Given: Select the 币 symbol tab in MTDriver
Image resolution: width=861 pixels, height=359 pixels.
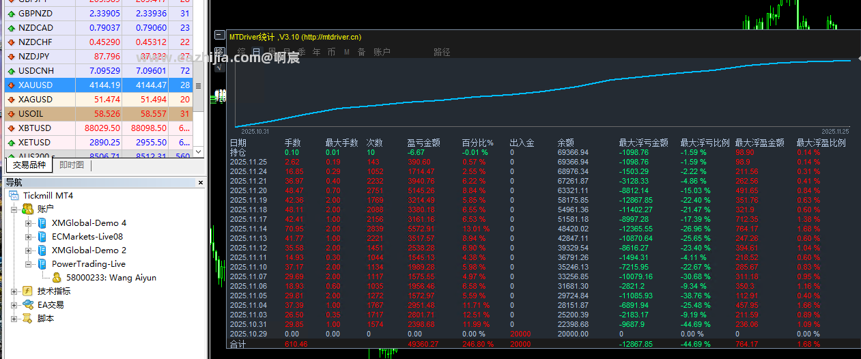Looking at the screenshot, I should [331, 52].
